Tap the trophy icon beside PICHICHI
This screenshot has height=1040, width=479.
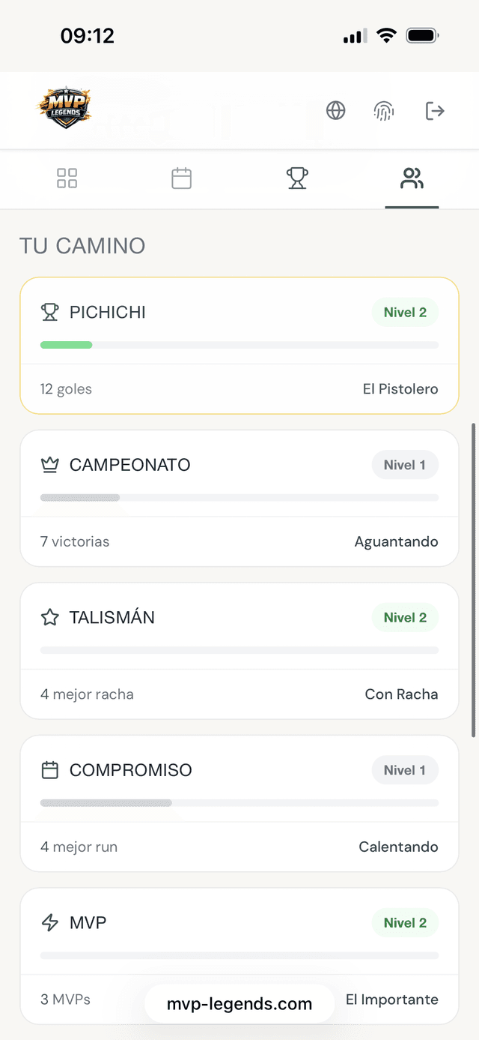click(x=50, y=313)
